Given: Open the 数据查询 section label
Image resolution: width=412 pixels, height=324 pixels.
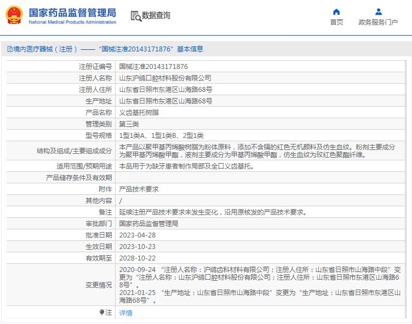Looking at the screenshot, I should click(x=156, y=16).
